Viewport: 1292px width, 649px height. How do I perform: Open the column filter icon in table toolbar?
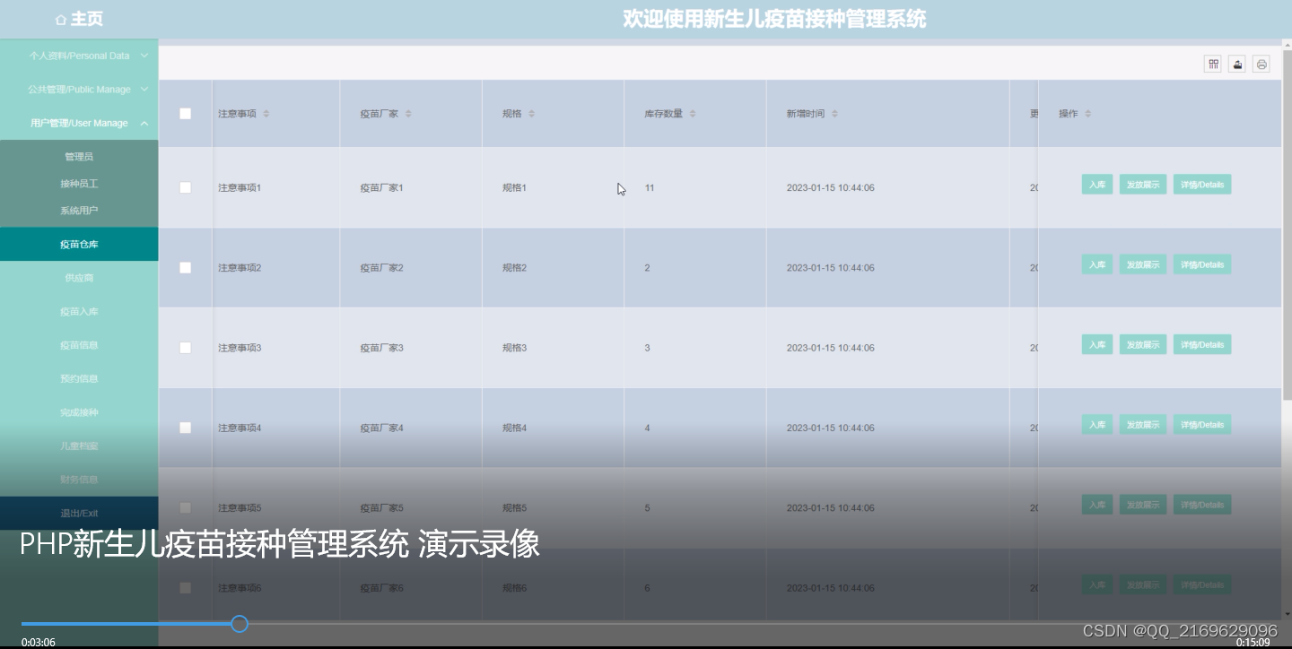tap(1213, 64)
